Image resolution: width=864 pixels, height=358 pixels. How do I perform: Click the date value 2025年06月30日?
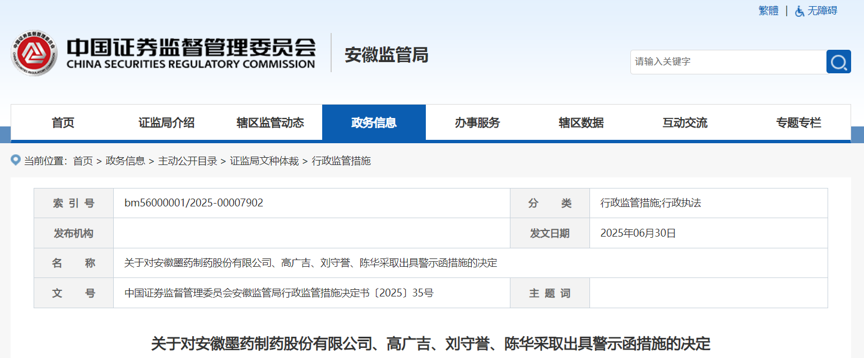tap(638, 233)
